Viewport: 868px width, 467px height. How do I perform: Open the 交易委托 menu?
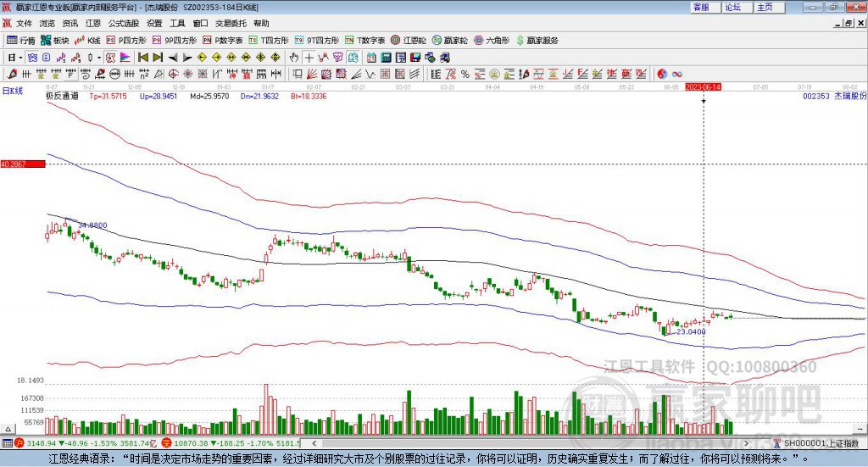[231, 23]
